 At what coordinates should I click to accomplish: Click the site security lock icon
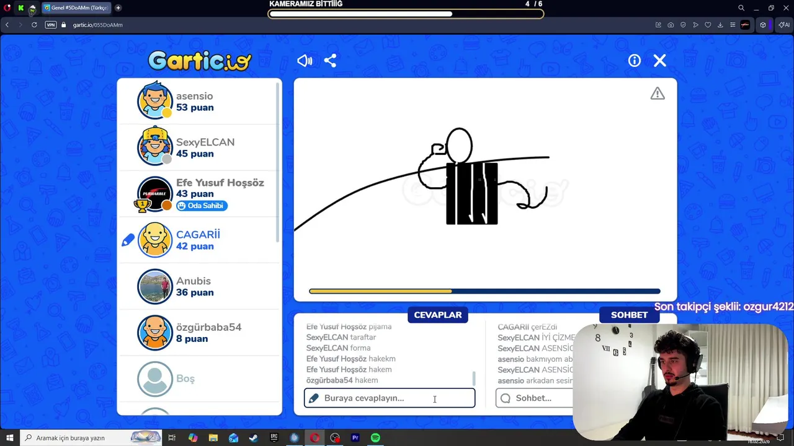pyautogui.click(x=63, y=25)
